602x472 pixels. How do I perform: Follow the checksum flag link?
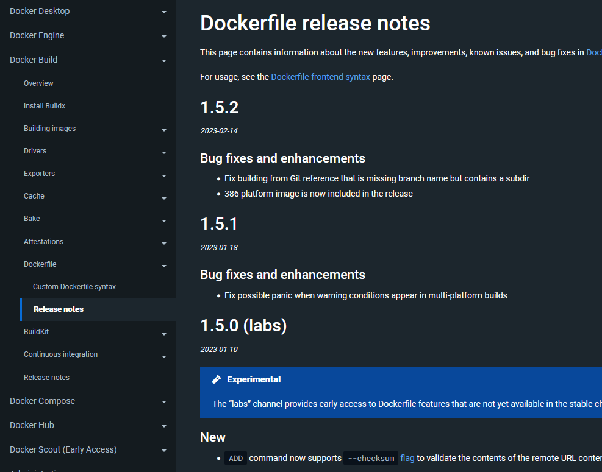pos(407,458)
